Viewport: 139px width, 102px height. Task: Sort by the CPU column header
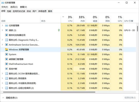(x=67, y=19)
